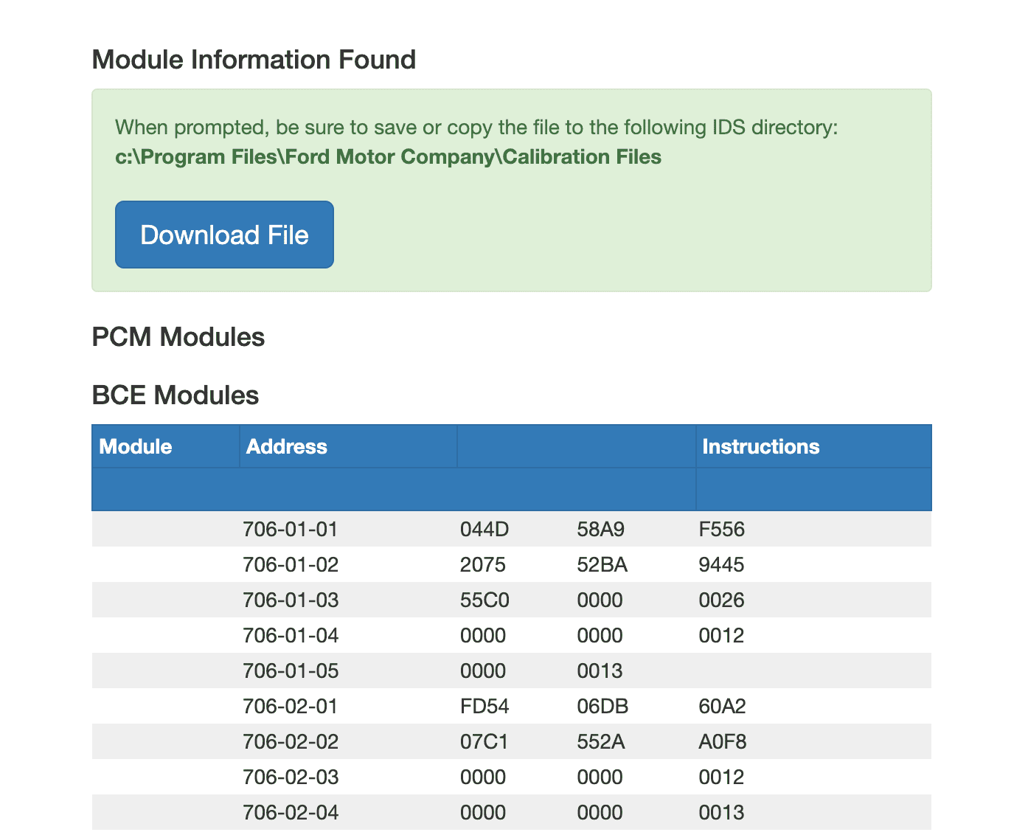
Task: Select address 706-01-02
Action: coord(291,564)
